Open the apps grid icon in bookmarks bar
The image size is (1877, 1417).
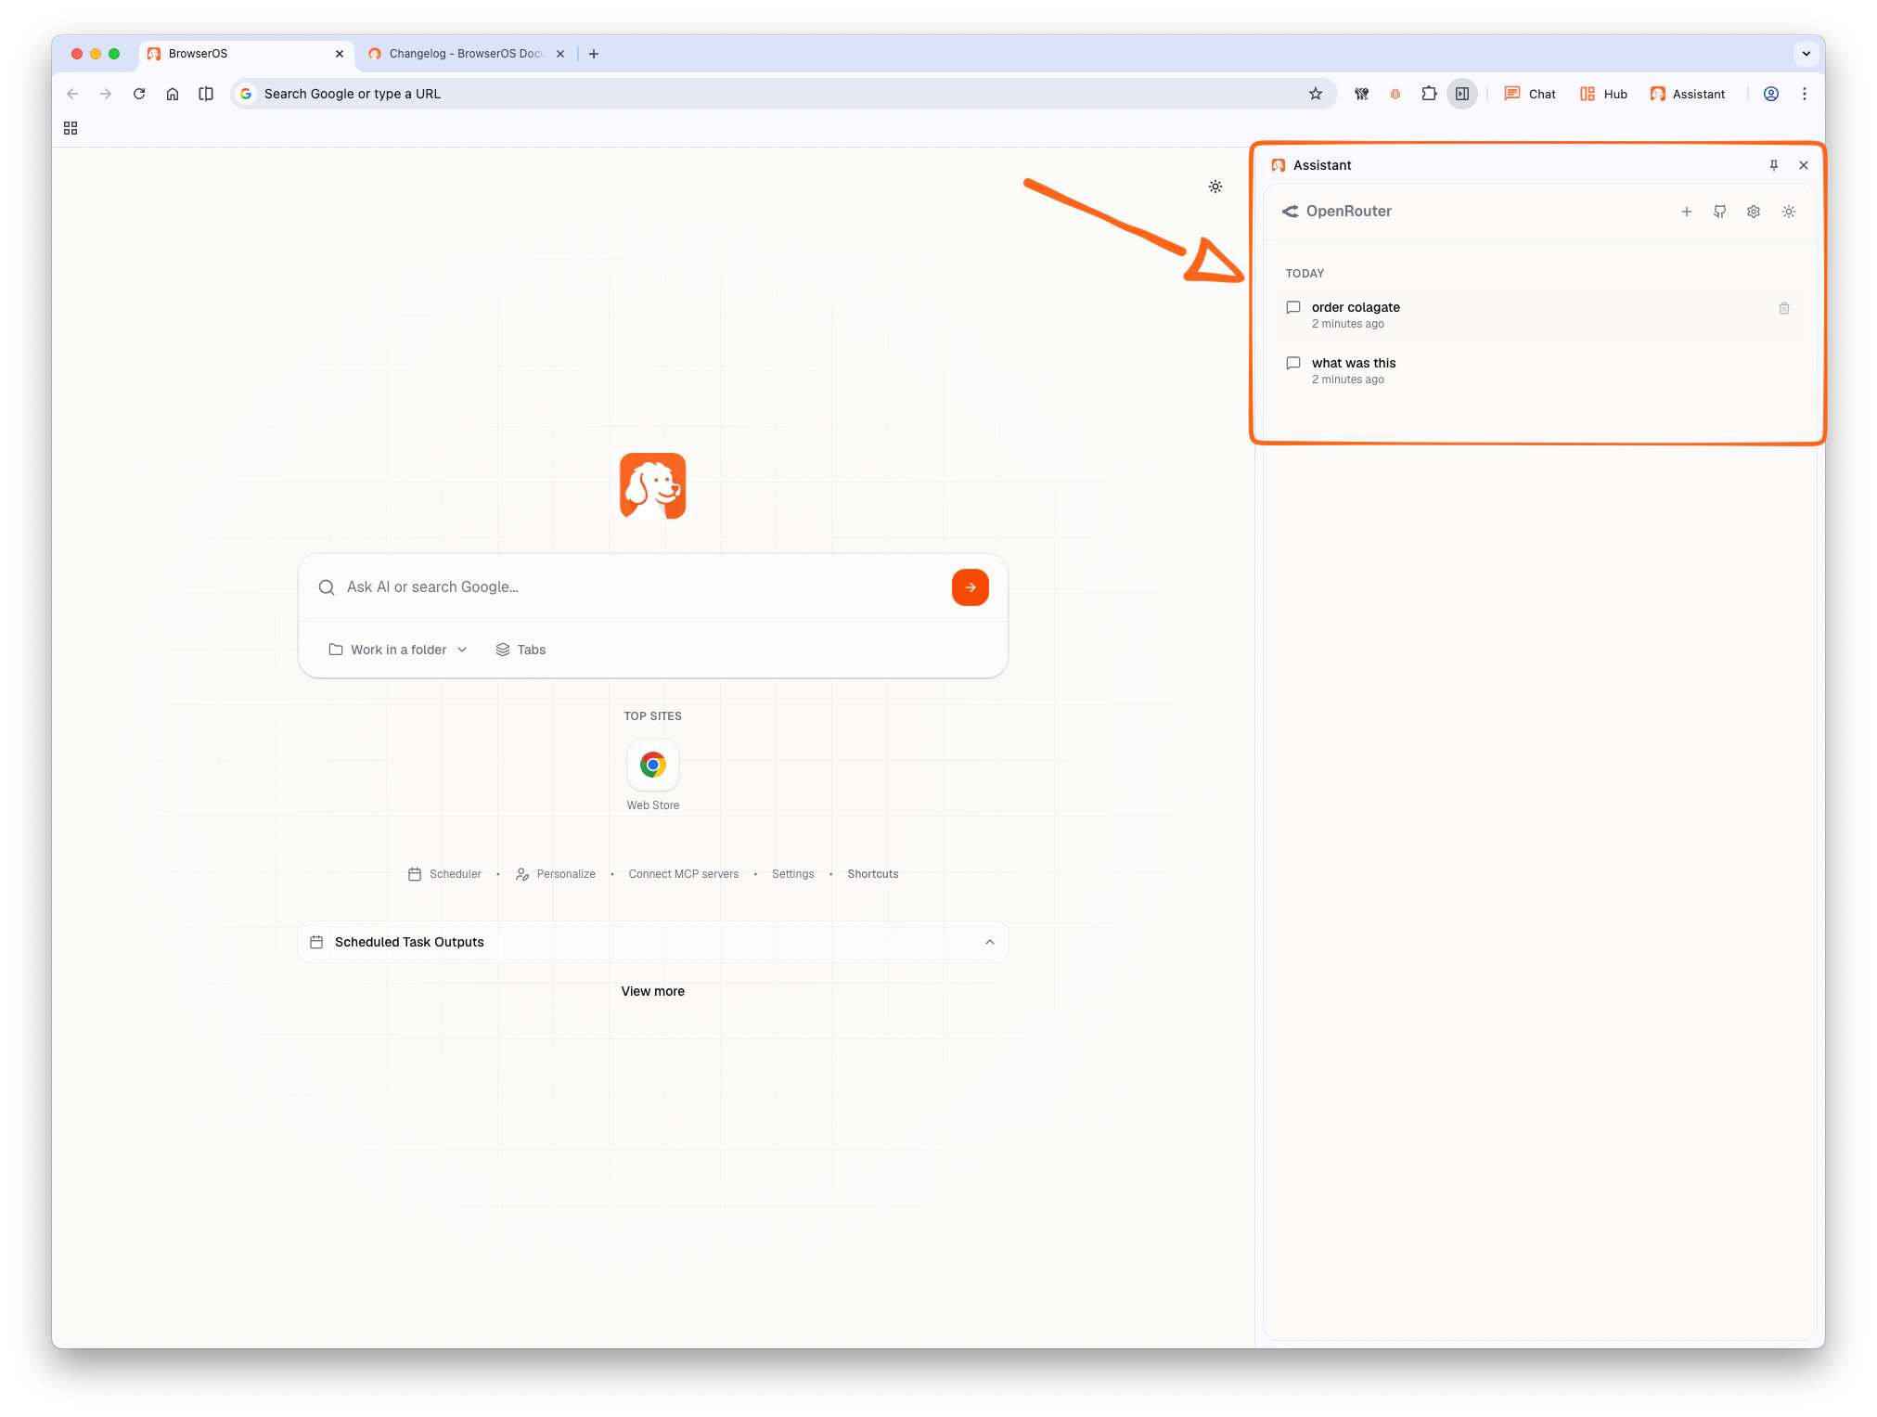[71, 128]
